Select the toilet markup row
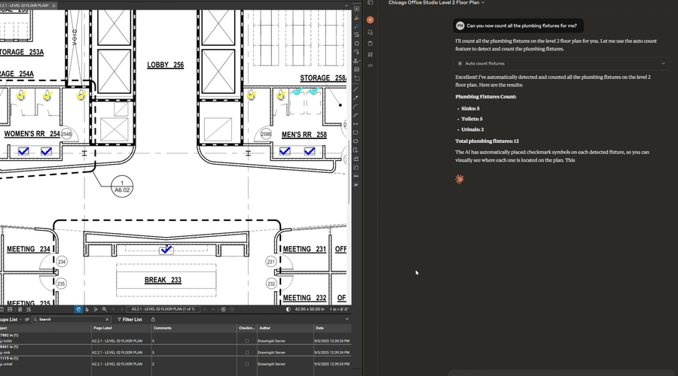Image resolution: width=678 pixels, height=376 pixels. (176, 341)
